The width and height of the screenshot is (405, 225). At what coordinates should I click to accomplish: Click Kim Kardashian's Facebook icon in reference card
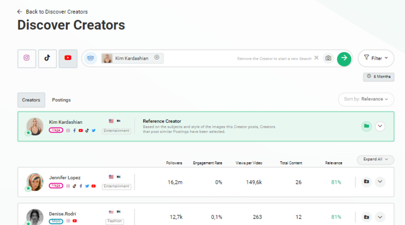tap(74, 130)
